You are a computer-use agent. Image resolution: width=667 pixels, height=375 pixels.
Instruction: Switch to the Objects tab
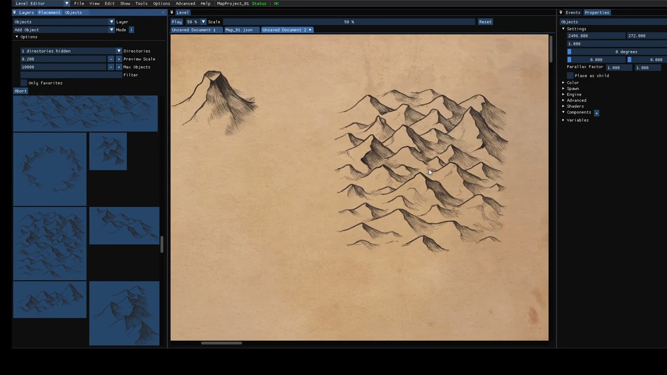[73, 12]
